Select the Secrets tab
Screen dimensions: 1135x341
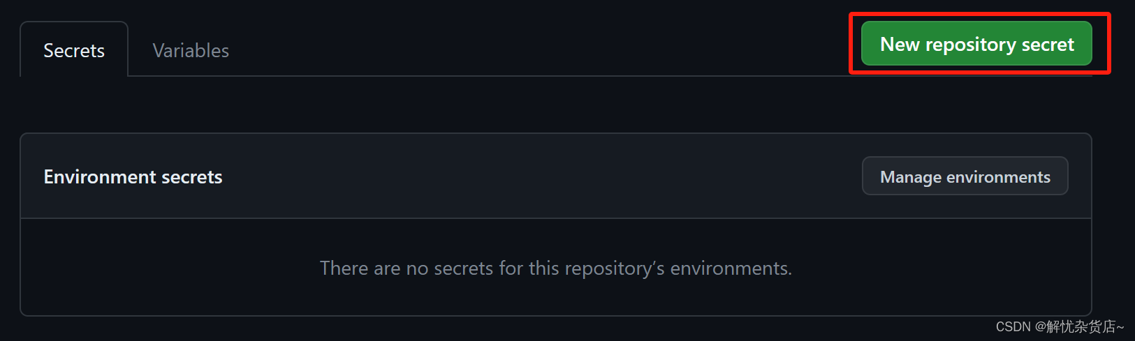pyautogui.click(x=74, y=50)
